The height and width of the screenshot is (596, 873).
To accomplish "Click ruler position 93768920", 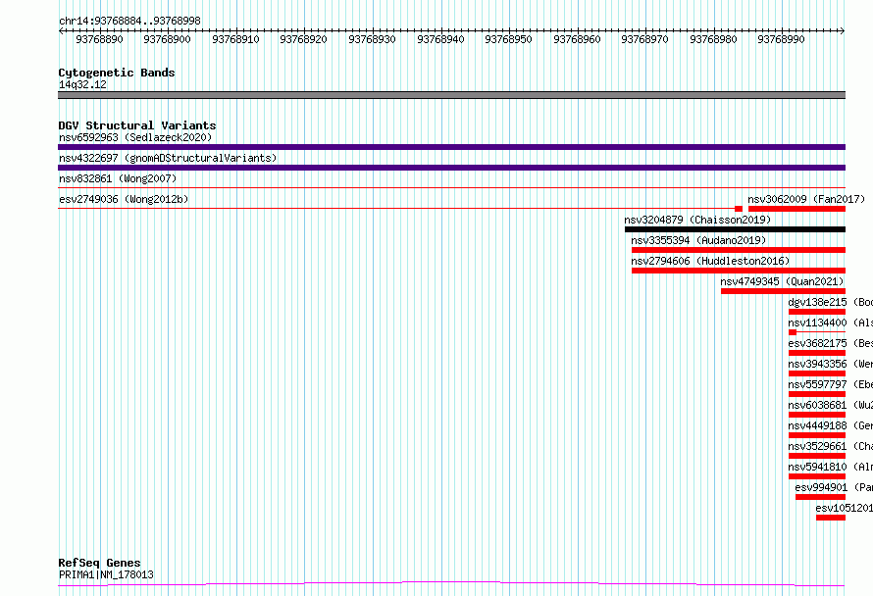I will [x=303, y=39].
